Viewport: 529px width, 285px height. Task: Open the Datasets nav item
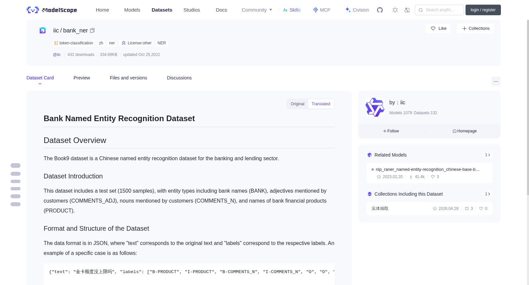pos(162,10)
